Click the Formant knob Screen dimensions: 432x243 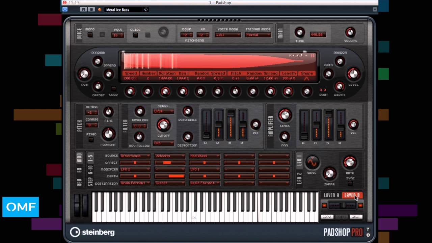(108, 134)
